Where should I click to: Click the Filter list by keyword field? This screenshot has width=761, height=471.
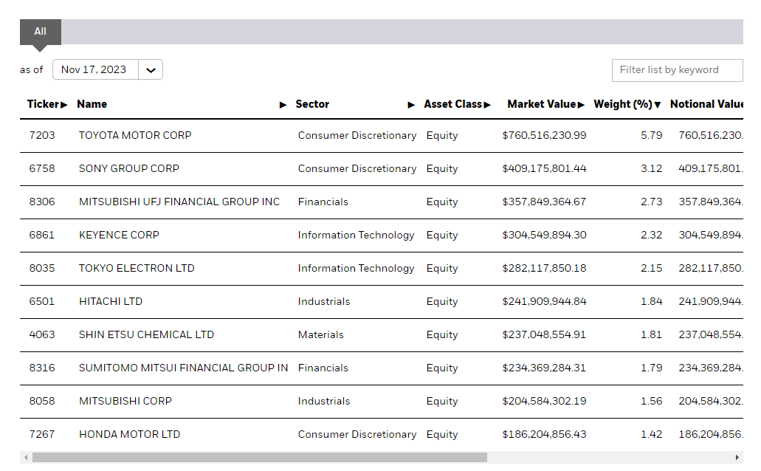(677, 70)
